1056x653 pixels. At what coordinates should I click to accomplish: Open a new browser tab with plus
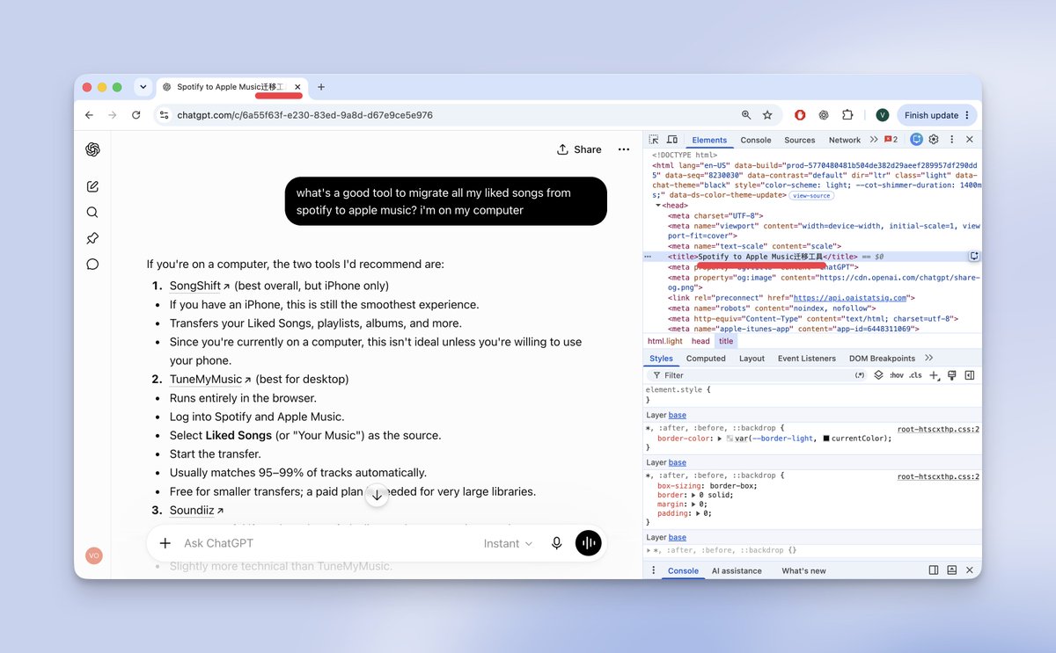click(321, 87)
